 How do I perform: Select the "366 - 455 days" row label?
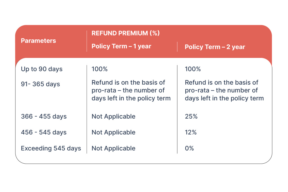click(44, 116)
